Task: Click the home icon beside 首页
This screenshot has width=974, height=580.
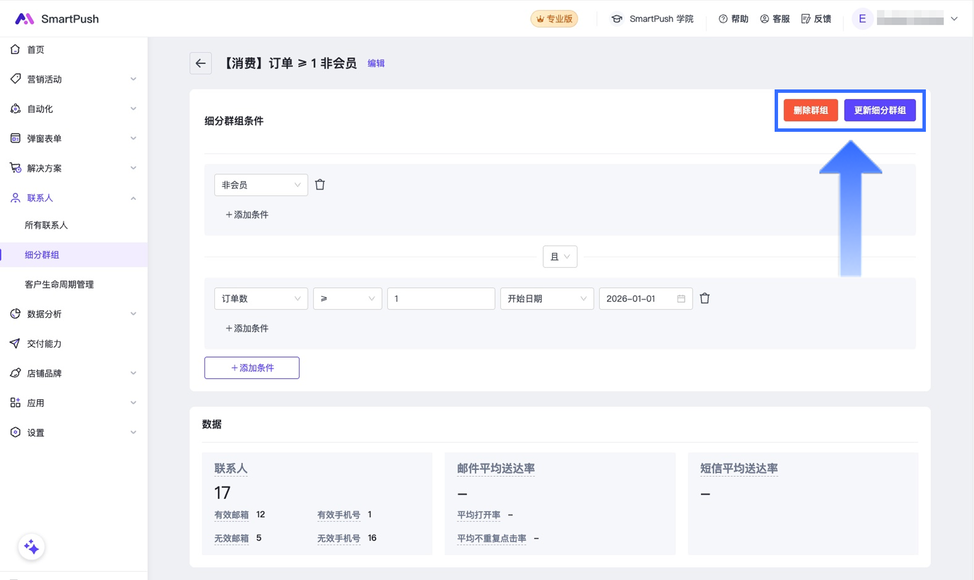Action: (x=15, y=49)
